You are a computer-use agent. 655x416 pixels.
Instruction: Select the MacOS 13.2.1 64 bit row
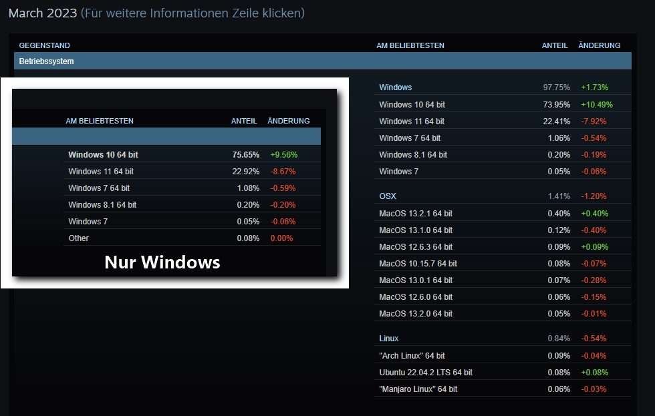click(x=503, y=213)
